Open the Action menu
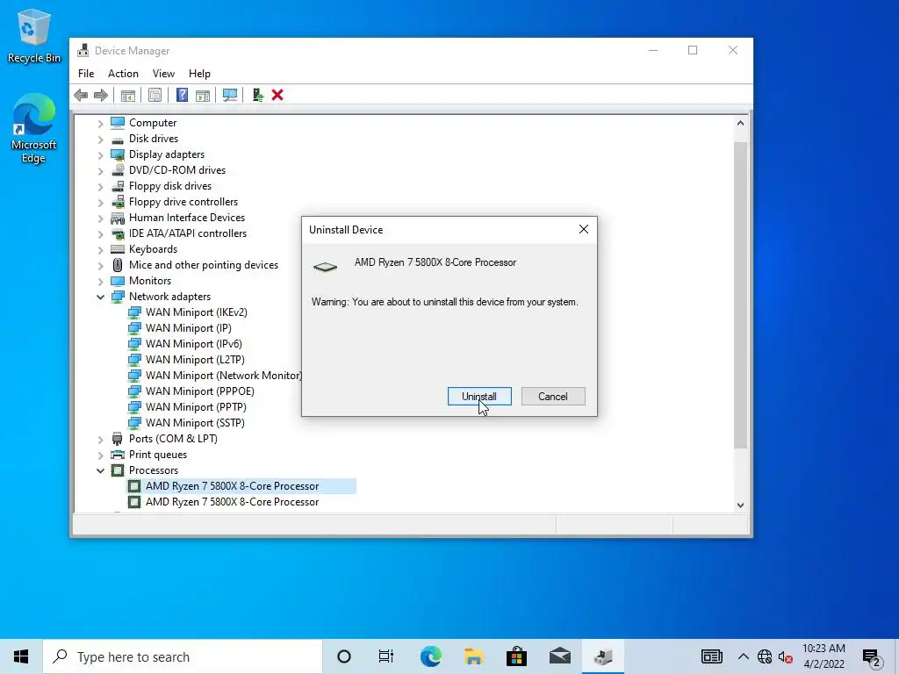This screenshot has height=674, width=899. tap(123, 74)
